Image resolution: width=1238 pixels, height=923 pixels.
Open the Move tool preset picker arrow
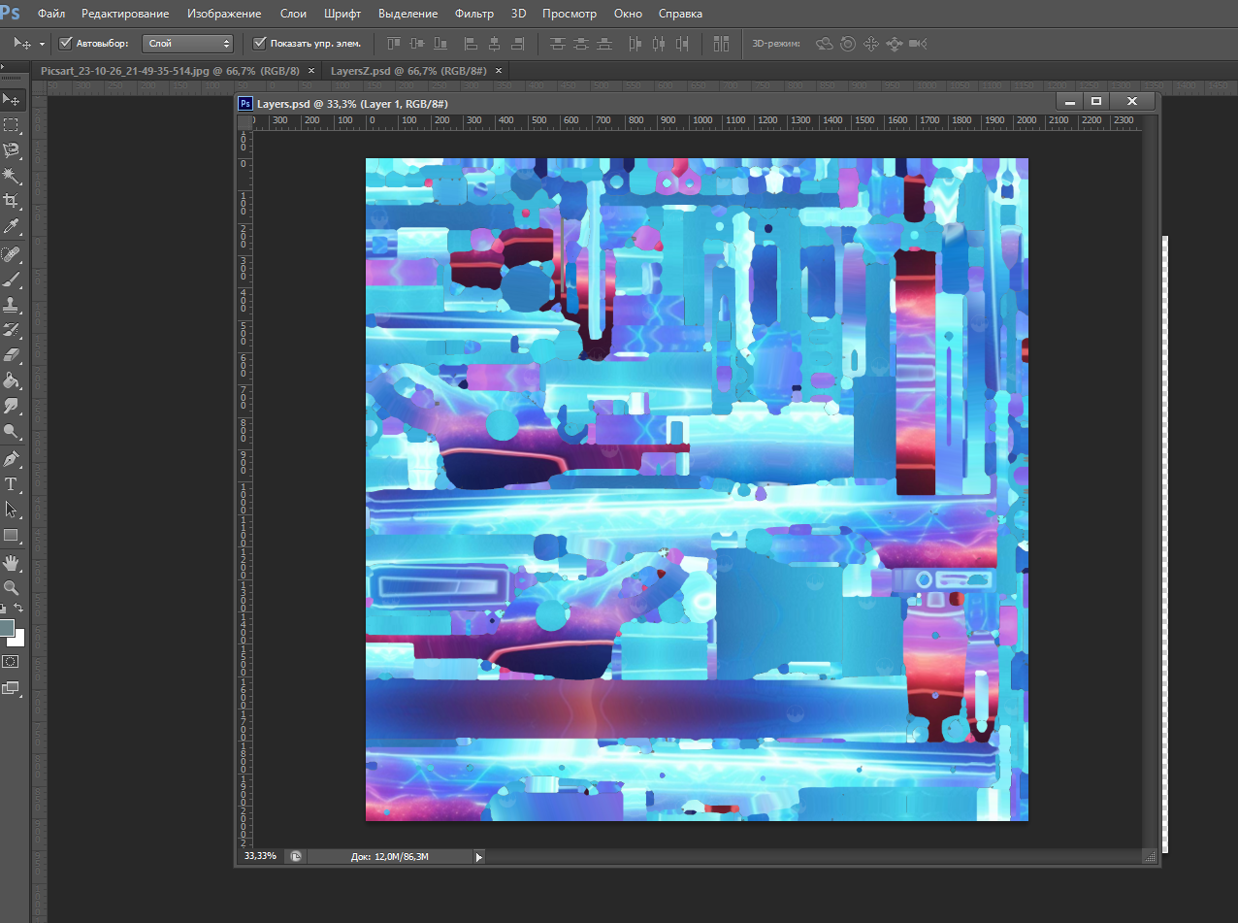point(41,45)
